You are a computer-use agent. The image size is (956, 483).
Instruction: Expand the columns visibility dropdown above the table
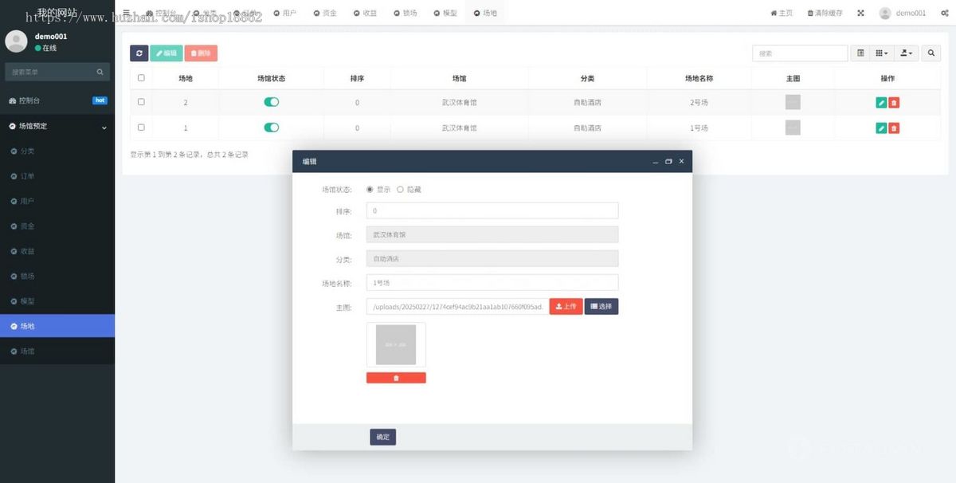(x=880, y=53)
